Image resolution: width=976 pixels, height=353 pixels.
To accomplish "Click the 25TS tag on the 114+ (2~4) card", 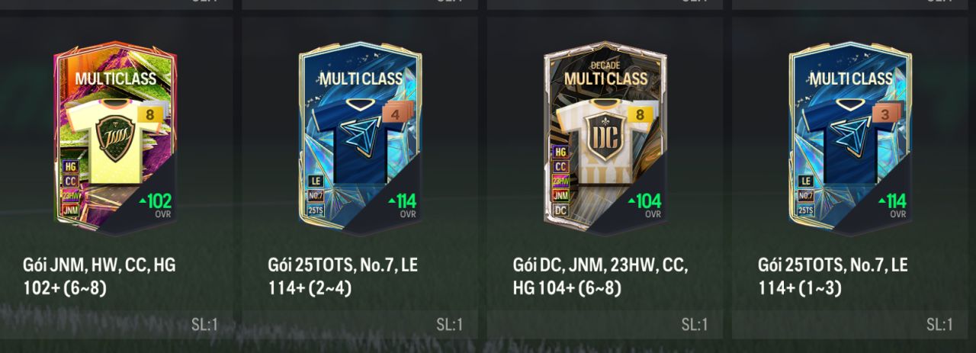I will [x=316, y=210].
